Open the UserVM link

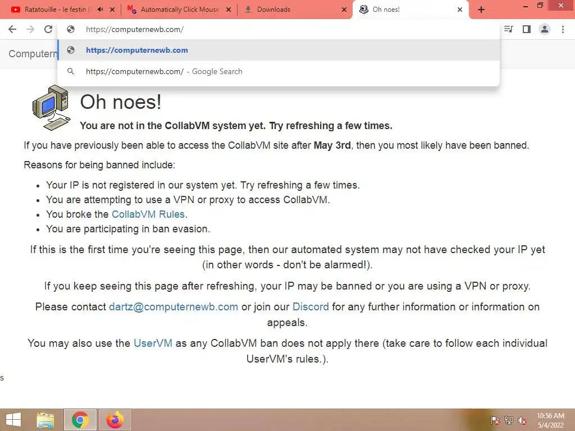coord(153,343)
